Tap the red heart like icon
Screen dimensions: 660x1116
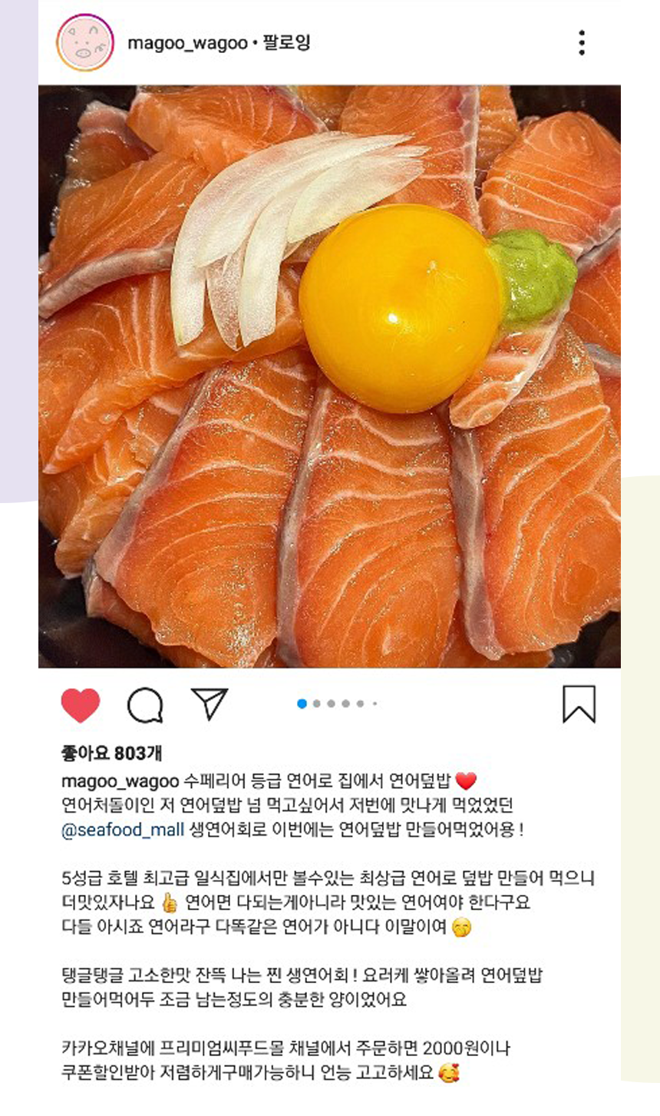tap(81, 705)
